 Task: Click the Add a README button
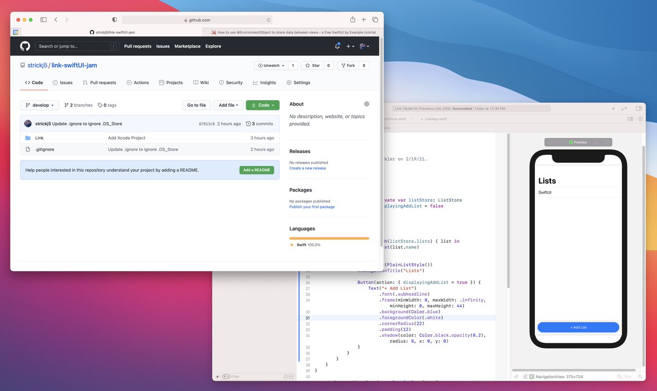click(257, 170)
